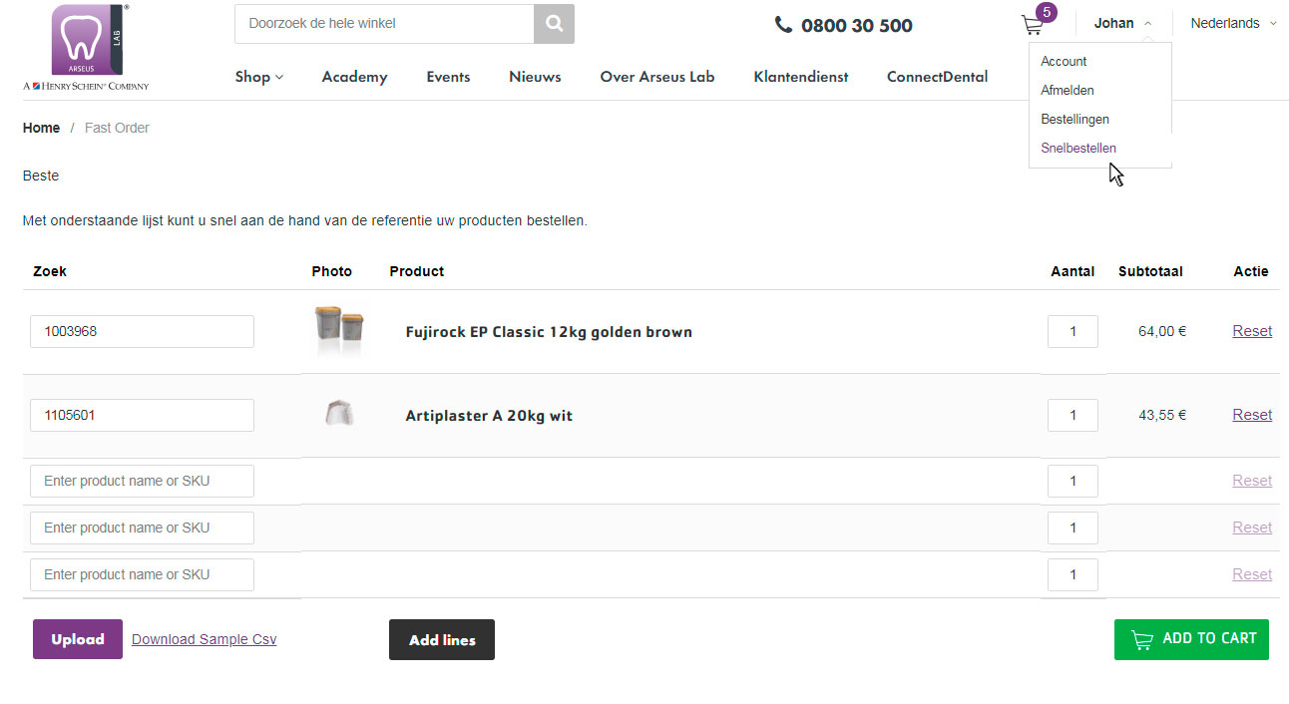
Task: Collapse the Johan account dropdown
Action: [x=1122, y=23]
